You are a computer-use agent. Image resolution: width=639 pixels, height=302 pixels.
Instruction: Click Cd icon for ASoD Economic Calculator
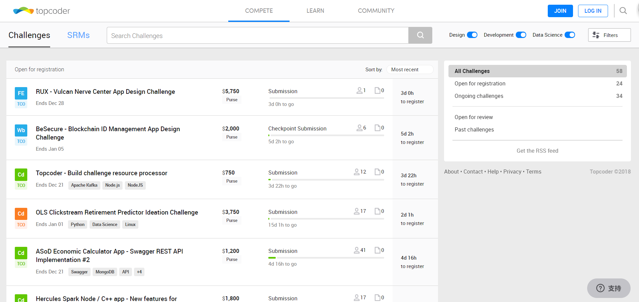click(21, 253)
